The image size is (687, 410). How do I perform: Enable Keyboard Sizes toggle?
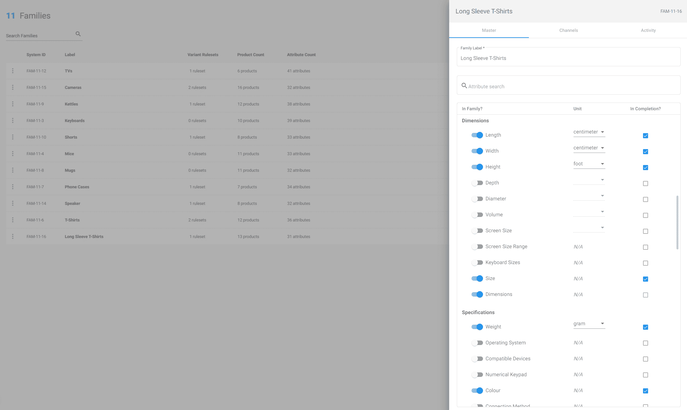tap(477, 263)
